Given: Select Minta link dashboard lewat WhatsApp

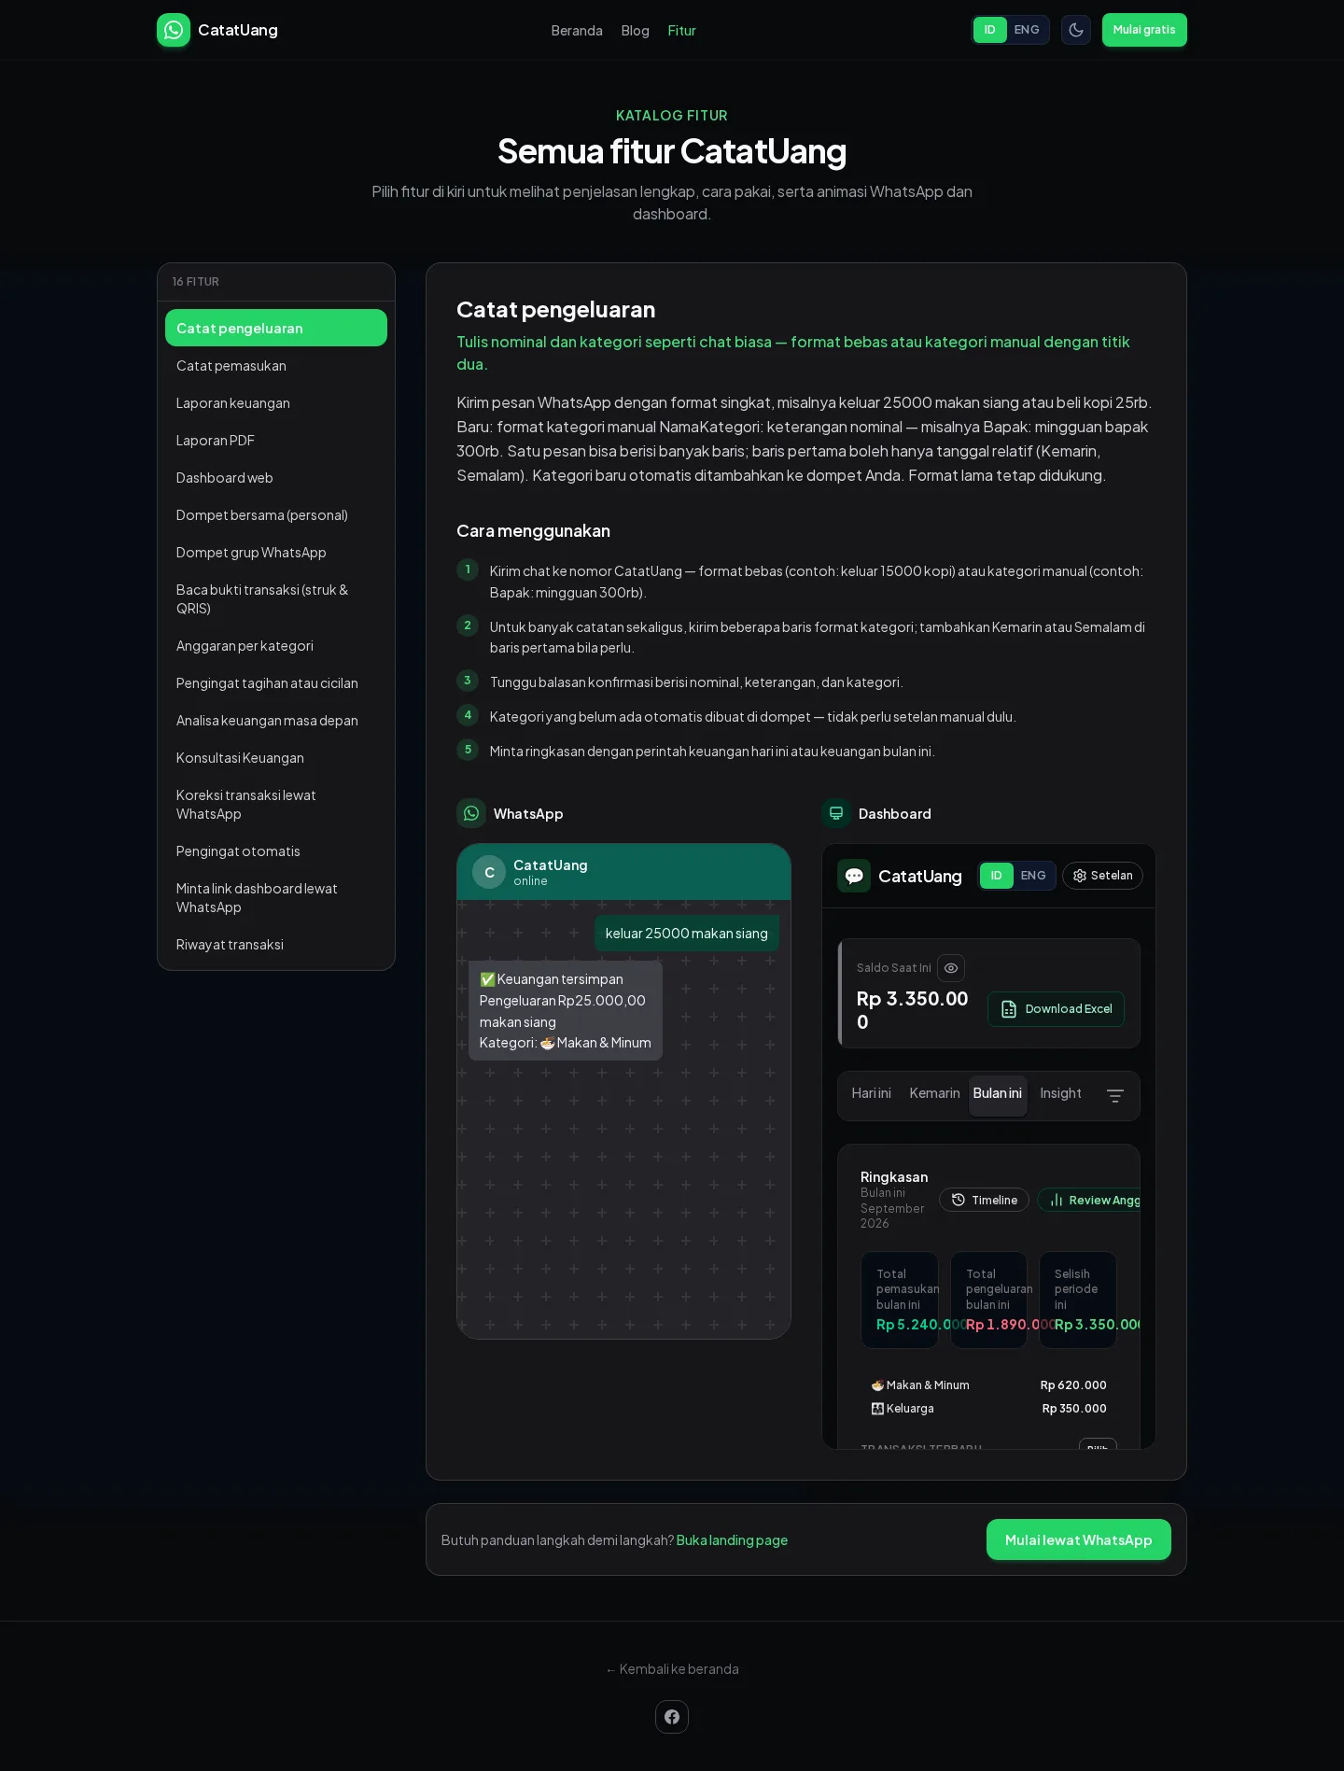Looking at the screenshot, I should point(276,898).
